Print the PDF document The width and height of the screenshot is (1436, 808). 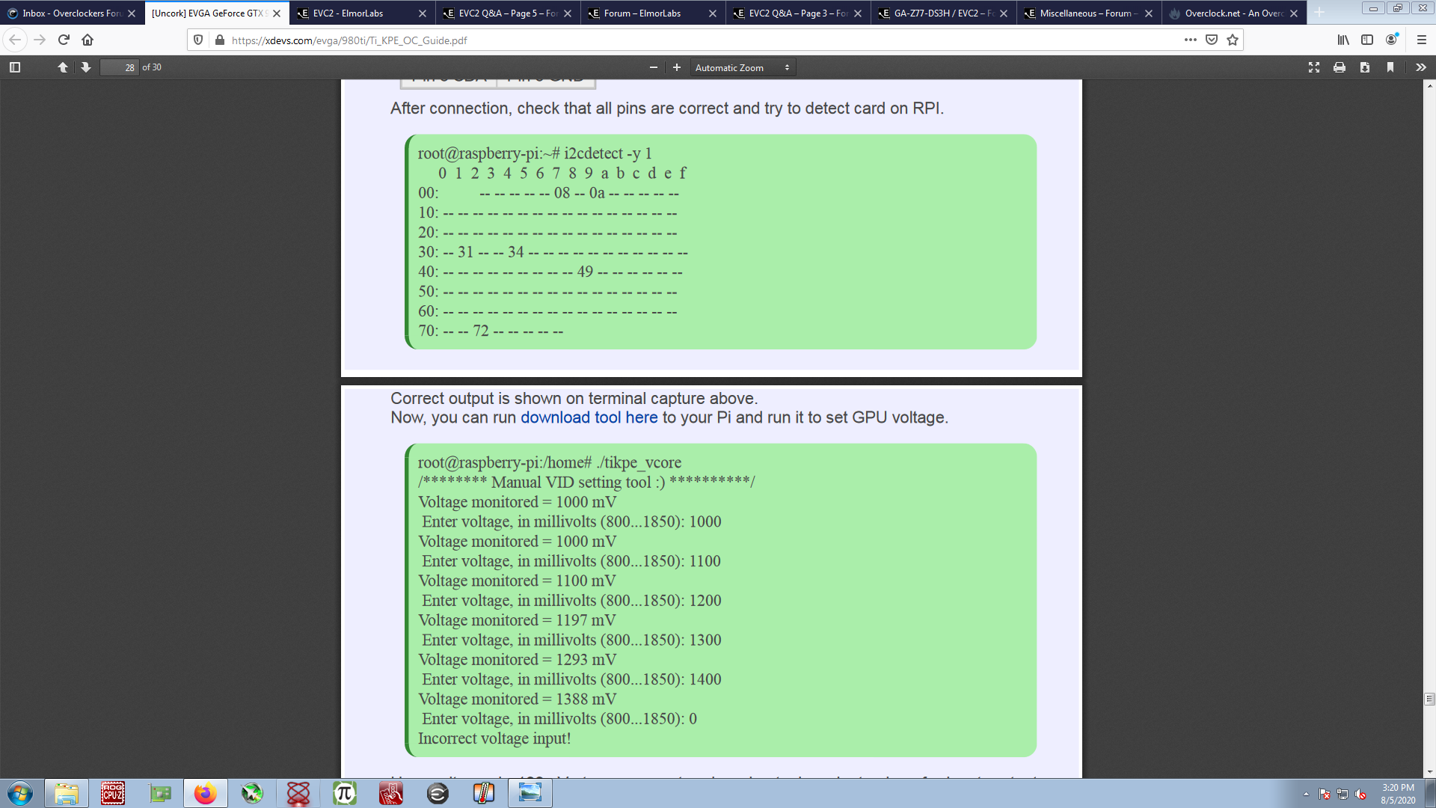pos(1340,67)
